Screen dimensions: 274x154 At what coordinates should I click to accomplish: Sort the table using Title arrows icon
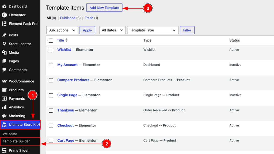(66, 40)
